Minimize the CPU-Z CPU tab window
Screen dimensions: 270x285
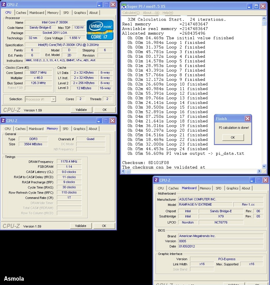(x=99, y=5)
